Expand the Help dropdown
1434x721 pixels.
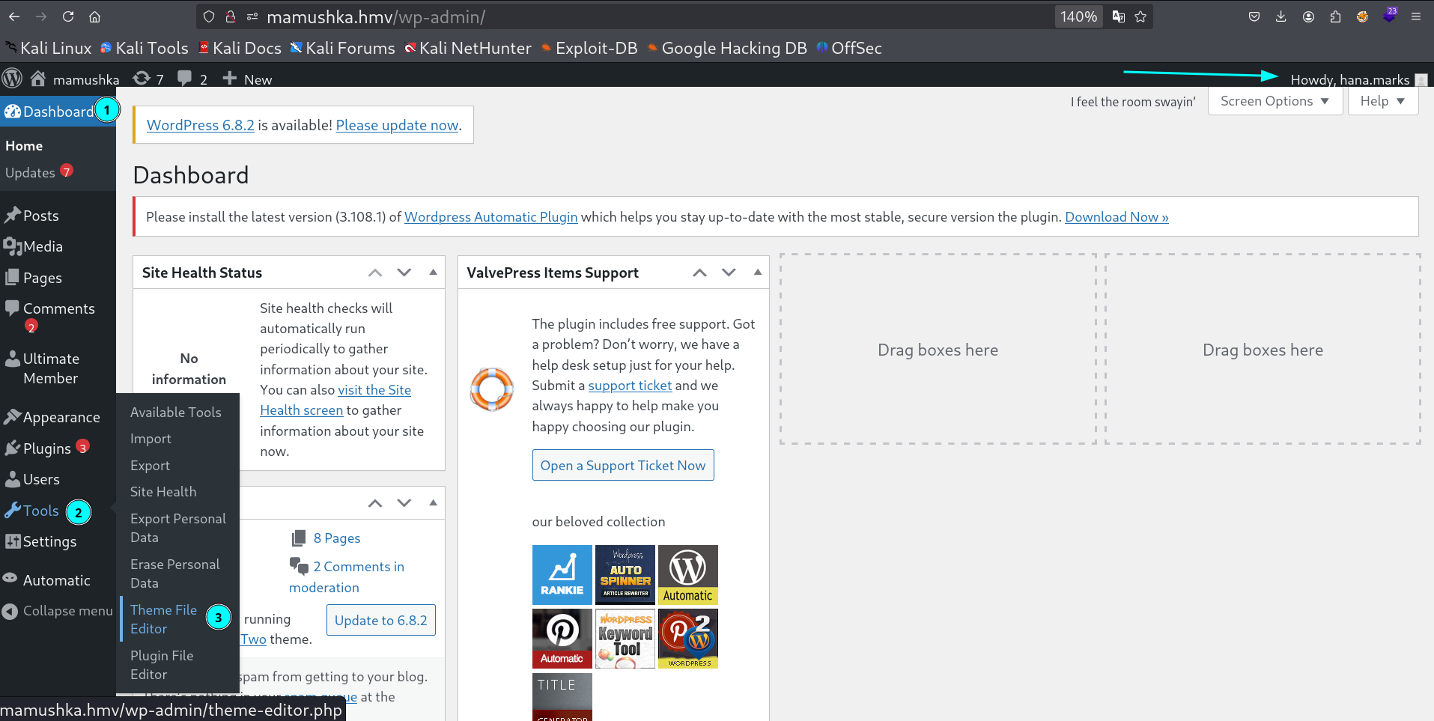[1382, 101]
